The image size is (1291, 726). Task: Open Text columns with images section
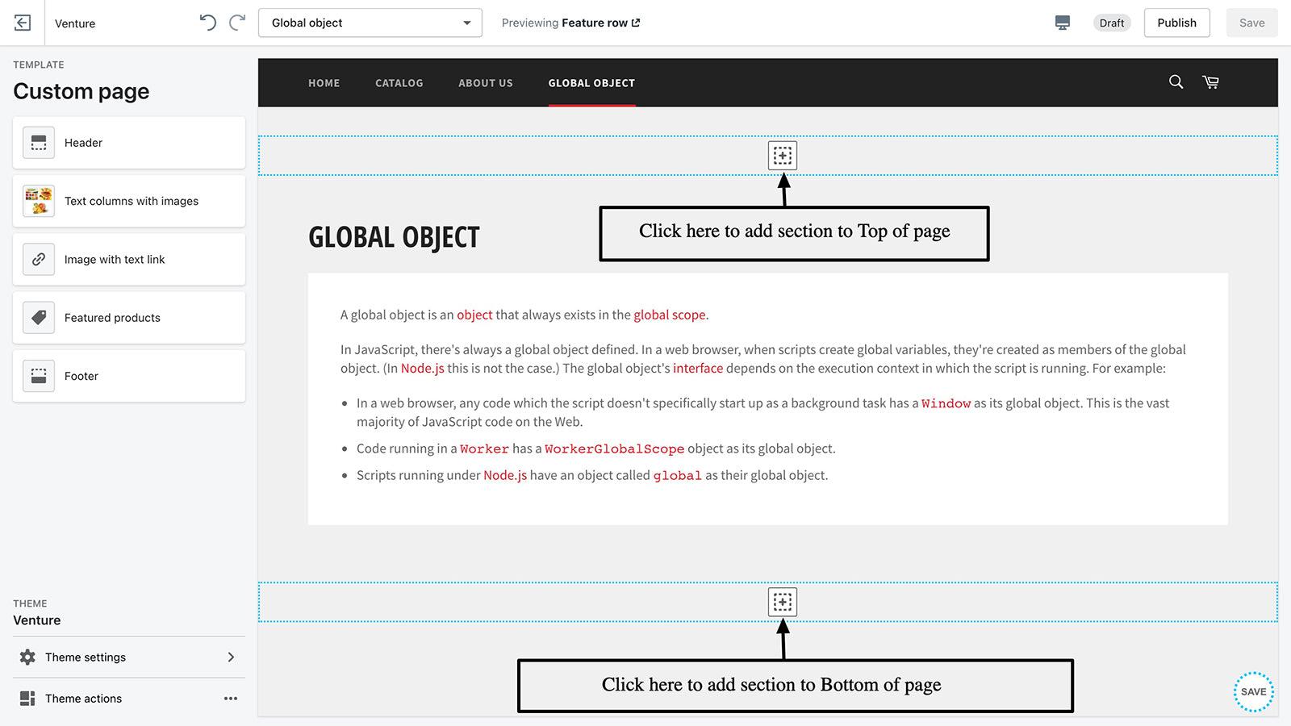point(129,201)
